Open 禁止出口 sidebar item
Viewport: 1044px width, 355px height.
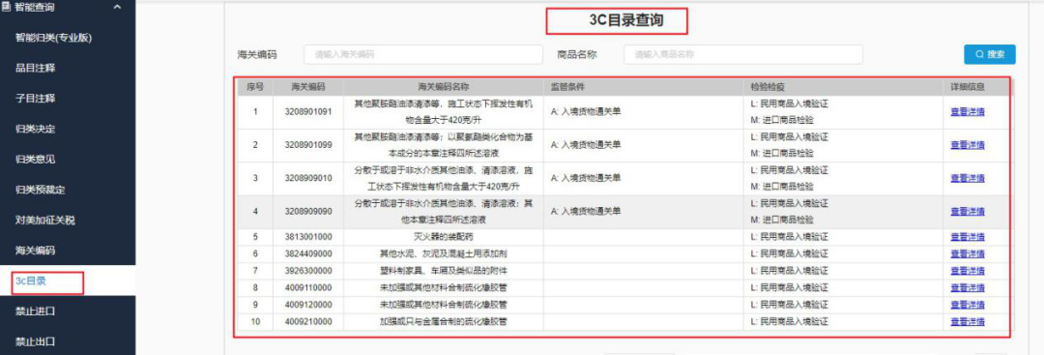click(36, 341)
